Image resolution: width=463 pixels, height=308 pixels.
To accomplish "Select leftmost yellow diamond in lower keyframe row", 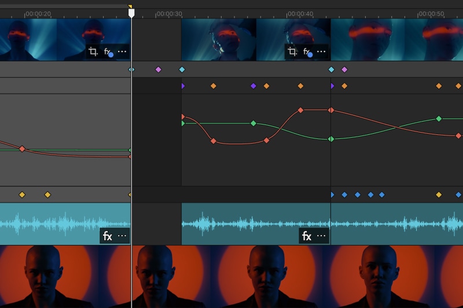I will click(x=22, y=195).
